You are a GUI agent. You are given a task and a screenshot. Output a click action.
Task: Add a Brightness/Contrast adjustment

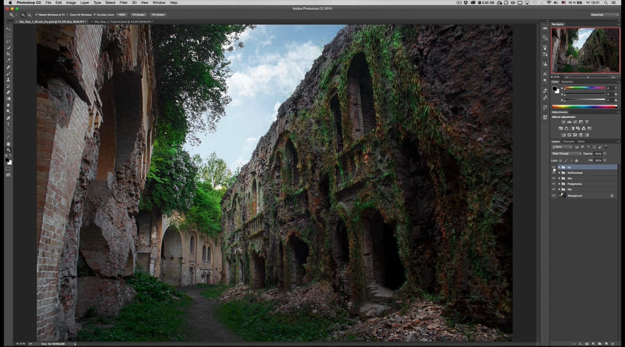[x=563, y=122]
